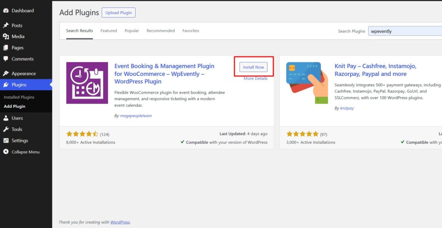The height and width of the screenshot is (228, 442).
Task: Switch to the Popular tab
Action: [x=132, y=31]
